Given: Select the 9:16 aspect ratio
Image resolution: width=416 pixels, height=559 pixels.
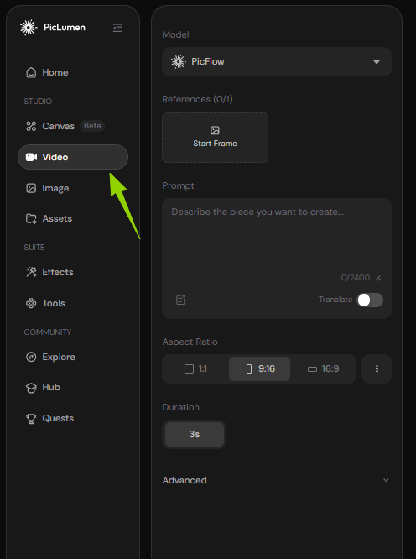Looking at the screenshot, I should 260,368.
